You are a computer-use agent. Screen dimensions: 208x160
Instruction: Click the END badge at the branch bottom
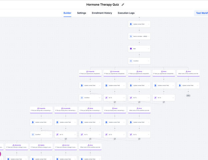(188, 95)
